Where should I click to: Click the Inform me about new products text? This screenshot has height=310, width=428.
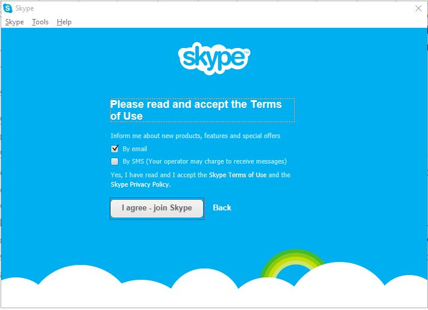(x=195, y=136)
